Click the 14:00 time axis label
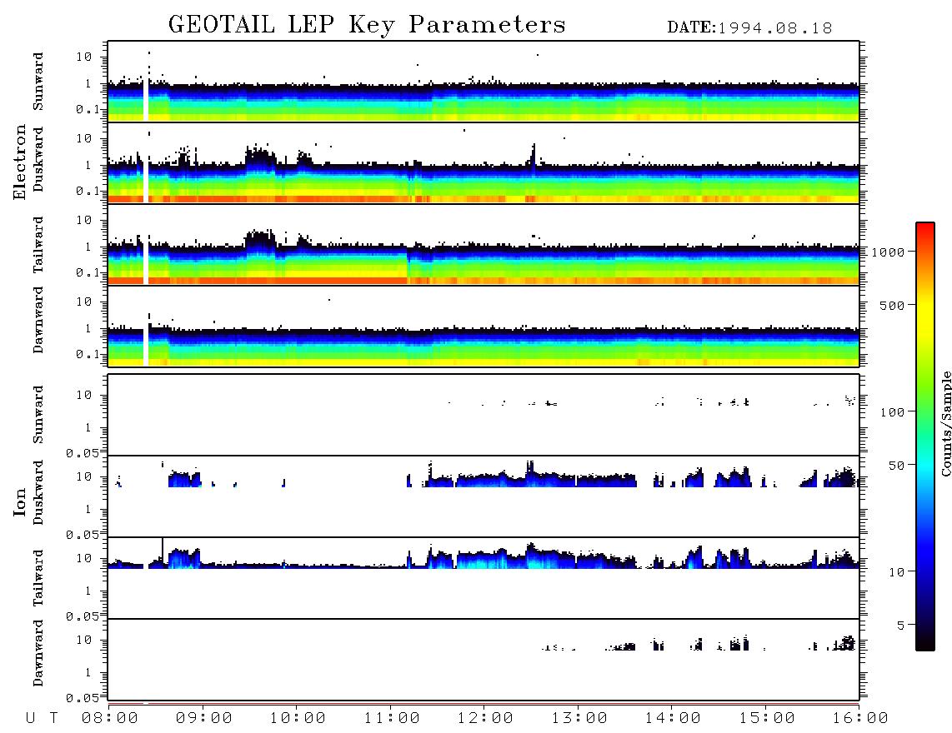 673,719
